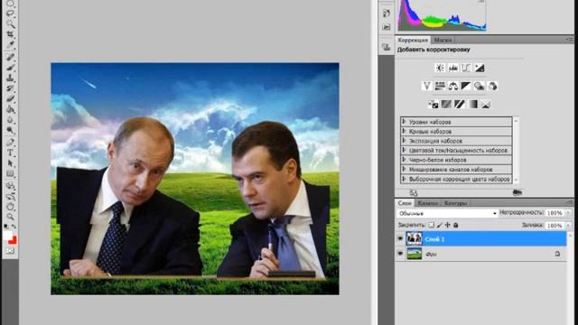
Task: Toggle lock all padlock icon
Action: click(x=455, y=225)
